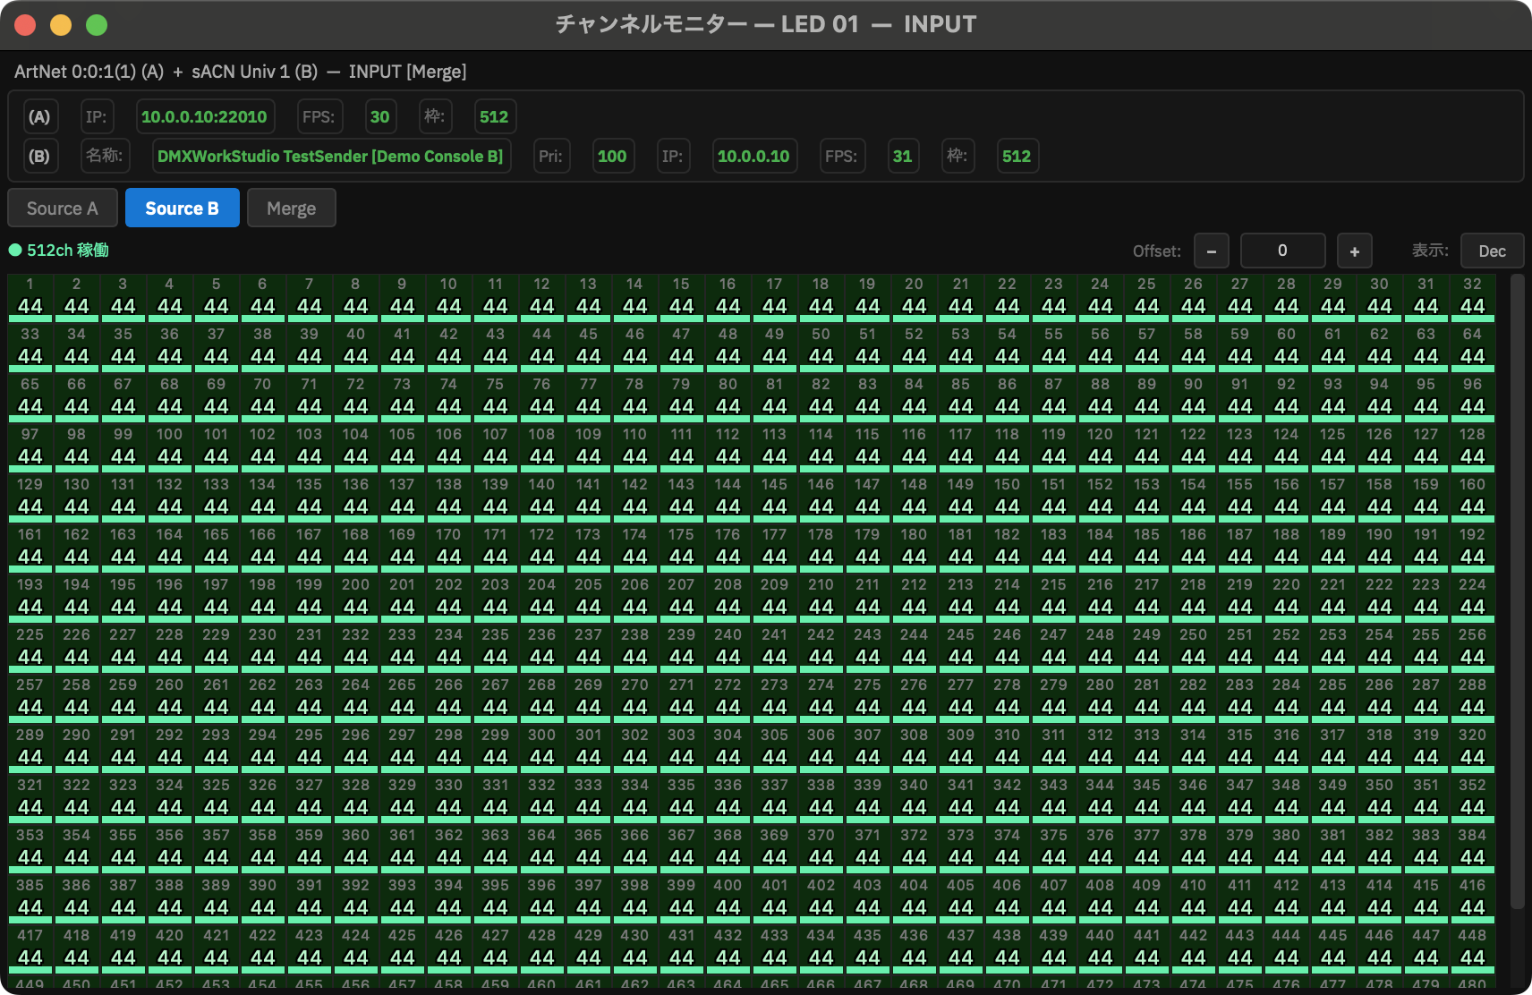Click the 512 frame value in row B
Image resolution: width=1532 pixels, height=995 pixels.
pos(1017,157)
